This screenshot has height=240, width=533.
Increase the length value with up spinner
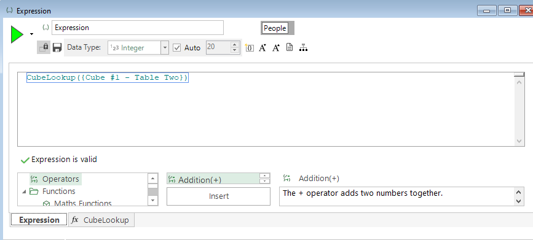click(234, 44)
